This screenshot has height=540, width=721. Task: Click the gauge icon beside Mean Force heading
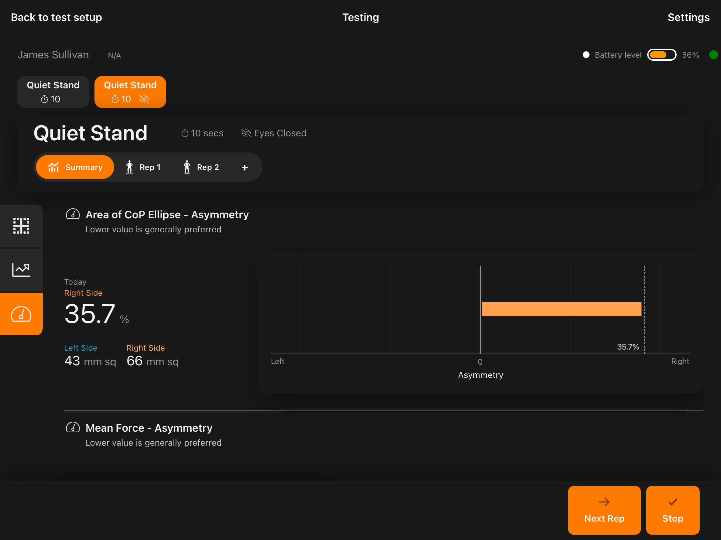73,428
